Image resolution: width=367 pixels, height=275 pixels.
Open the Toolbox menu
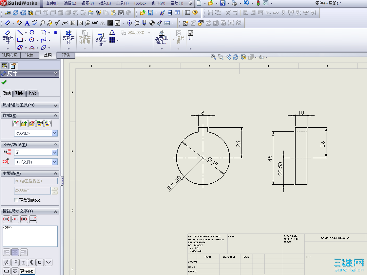coord(140,3)
